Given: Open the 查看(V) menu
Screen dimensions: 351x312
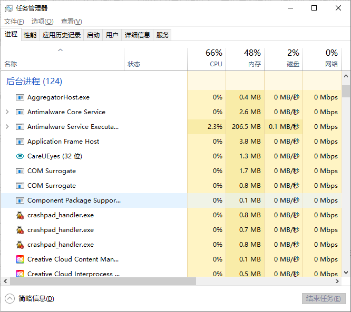Looking at the screenshot, I should tap(71, 22).
